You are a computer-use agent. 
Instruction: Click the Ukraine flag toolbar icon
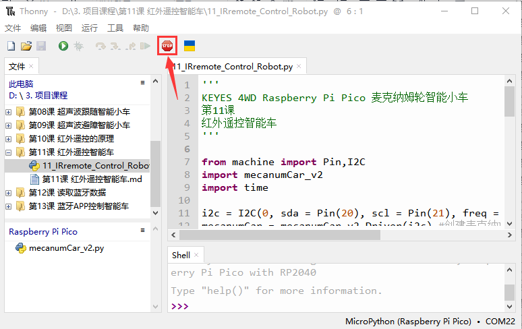pos(190,46)
